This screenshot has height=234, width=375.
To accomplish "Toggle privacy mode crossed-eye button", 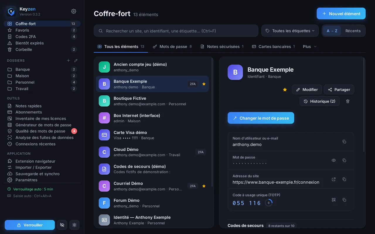I will click(x=62, y=225).
